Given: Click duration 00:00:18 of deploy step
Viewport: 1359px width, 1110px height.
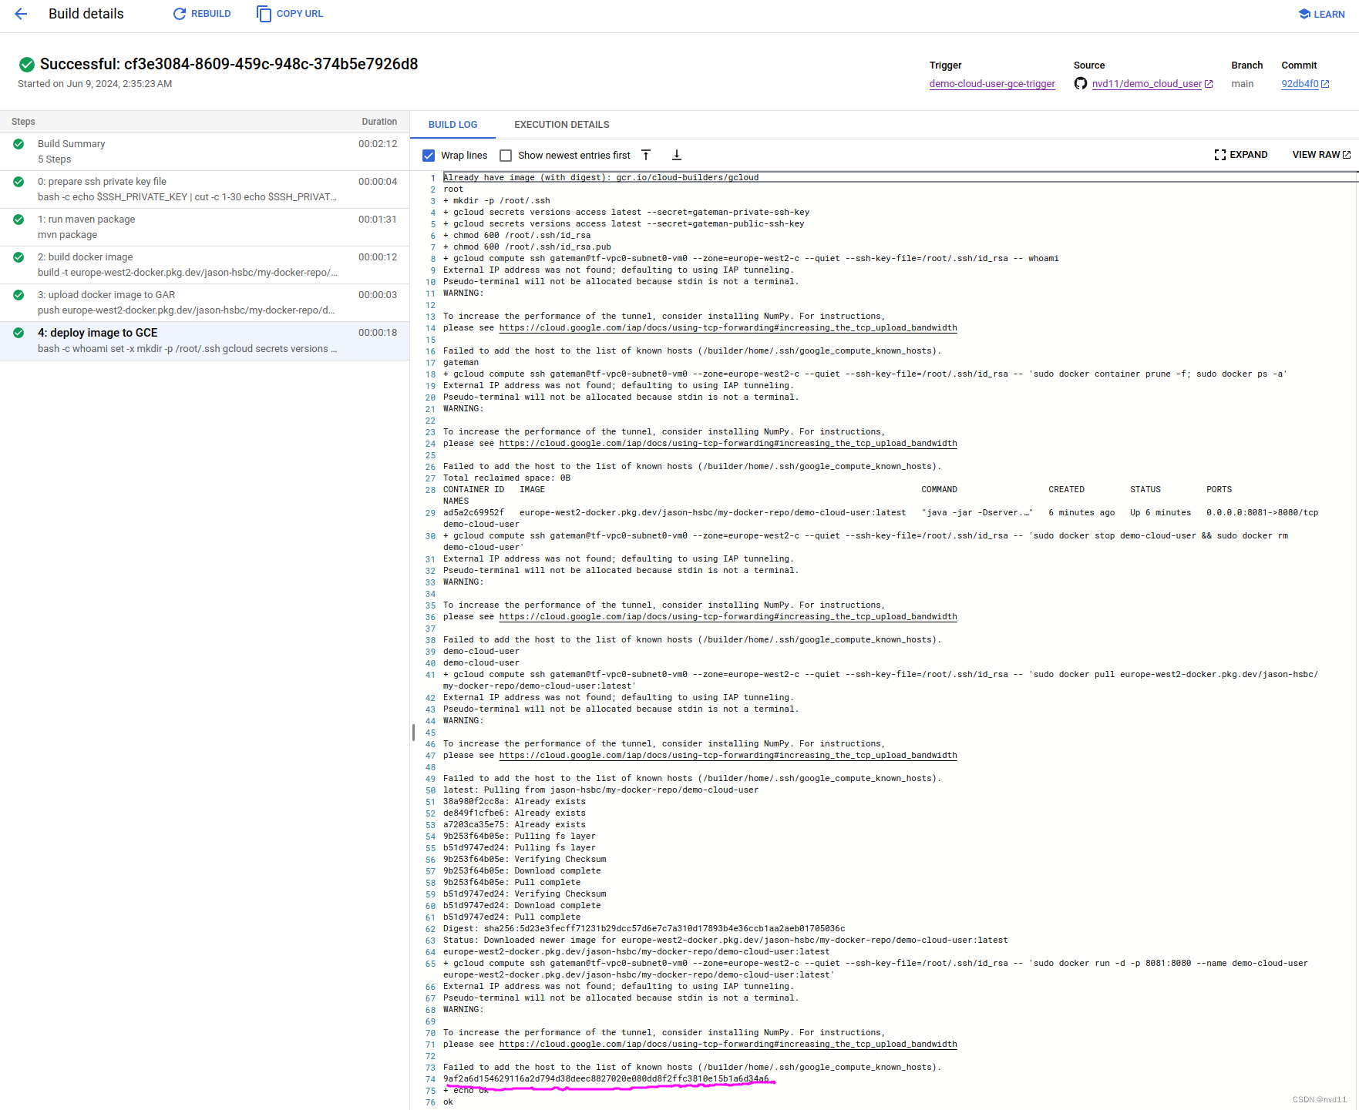Looking at the screenshot, I should pyautogui.click(x=378, y=333).
